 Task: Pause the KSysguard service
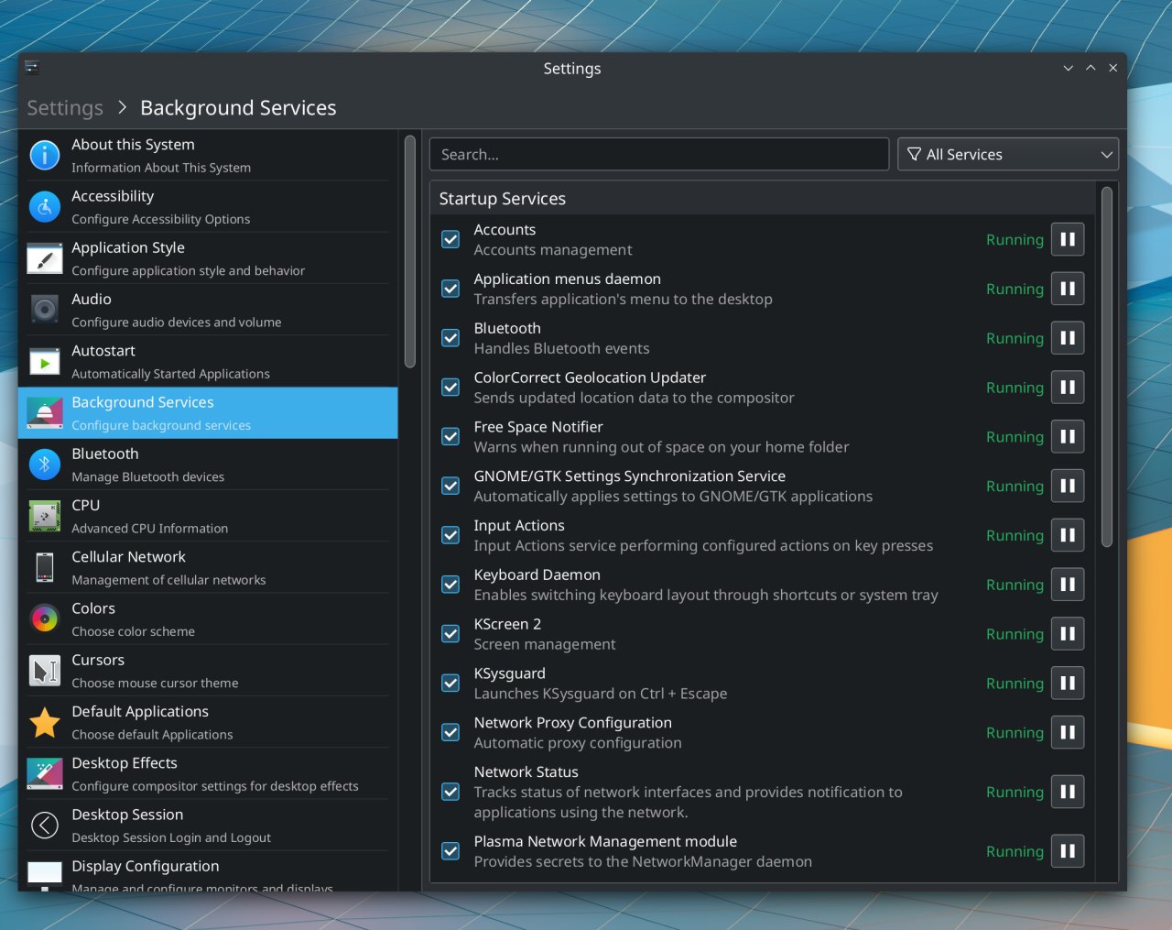point(1068,684)
